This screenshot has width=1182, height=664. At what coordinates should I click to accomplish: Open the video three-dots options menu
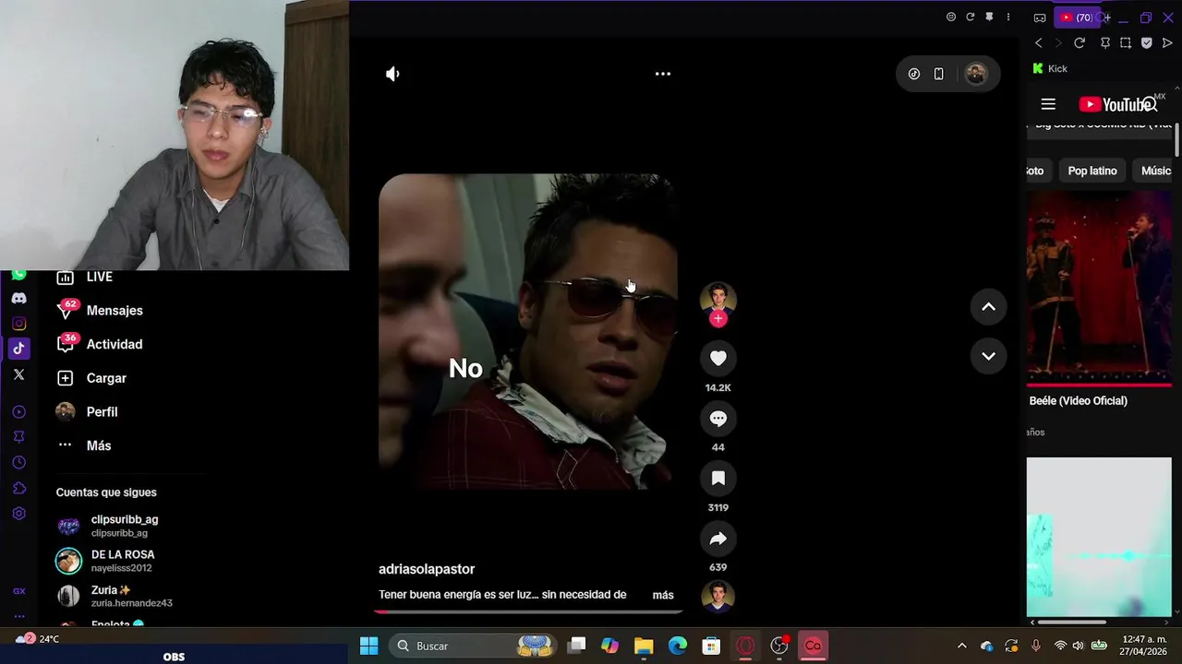coord(663,74)
